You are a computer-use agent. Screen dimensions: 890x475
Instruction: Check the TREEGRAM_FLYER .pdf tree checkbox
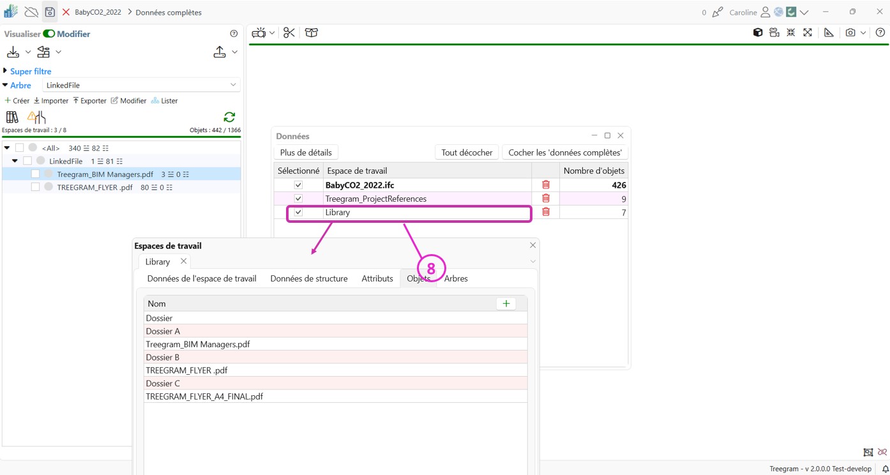tap(36, 187)
